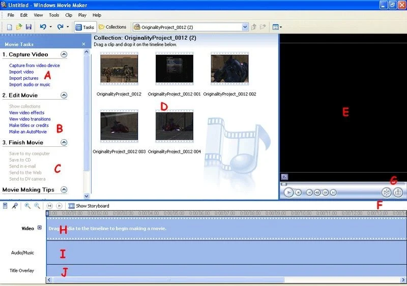Open the Clip menu
Image resolution: width=407 pixels, height=286 pixels.
[x=68, y=15]
